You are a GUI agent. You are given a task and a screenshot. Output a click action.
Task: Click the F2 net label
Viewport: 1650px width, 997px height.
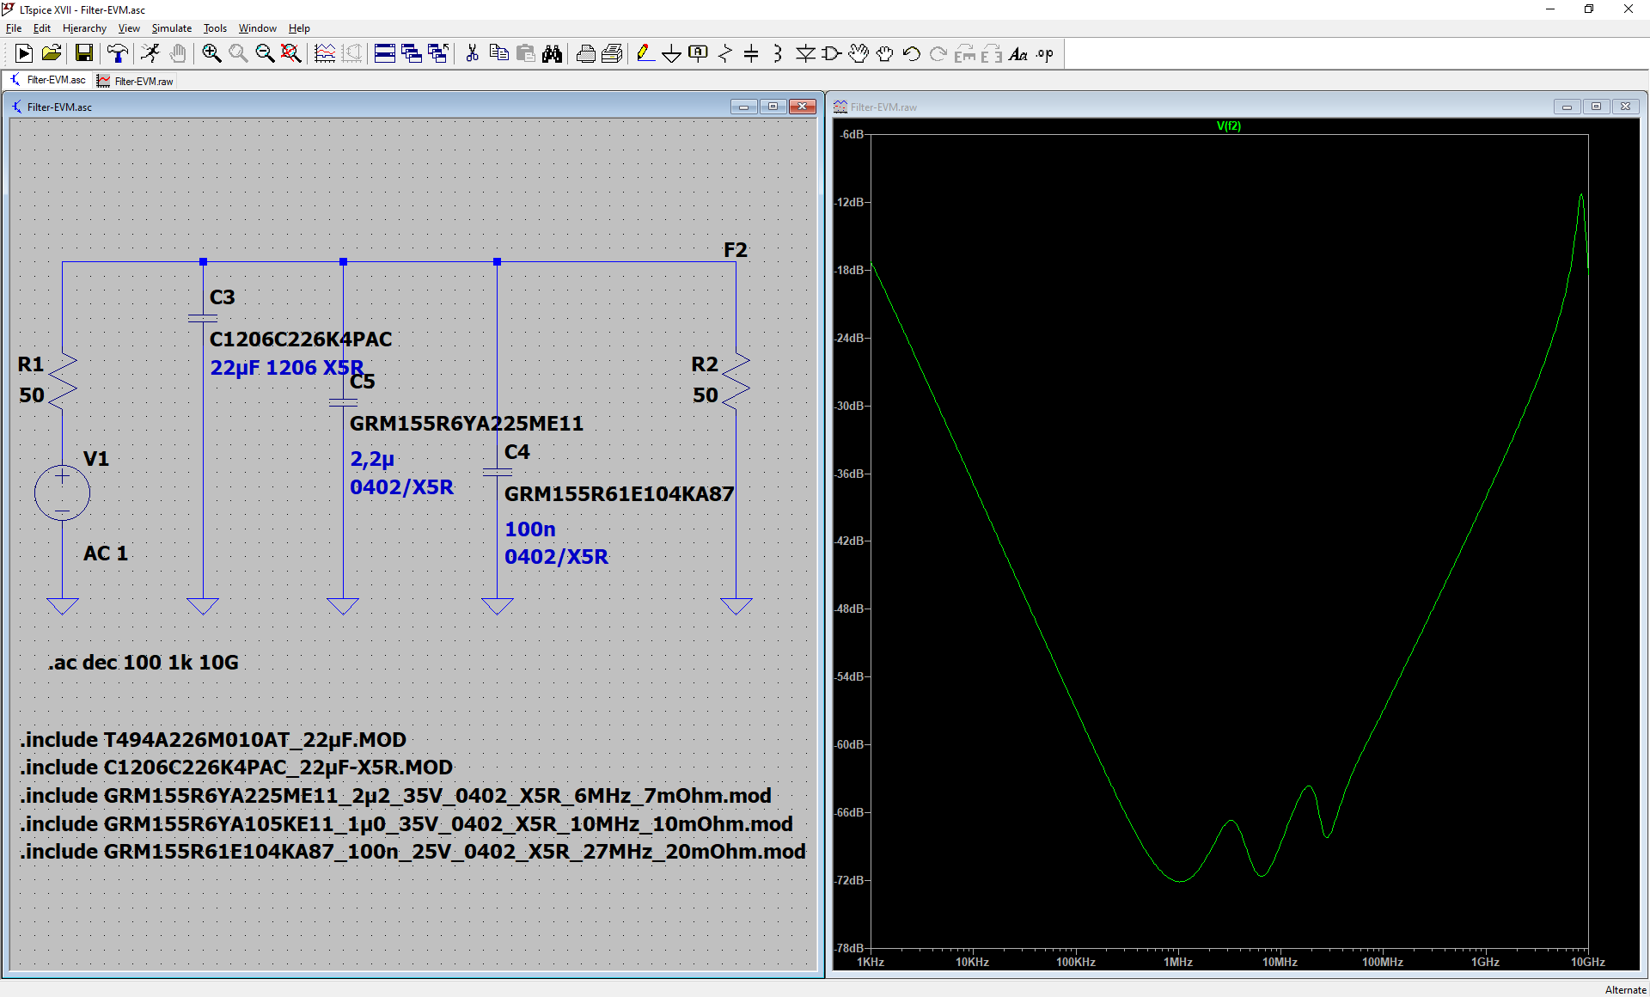click(736, 250)
